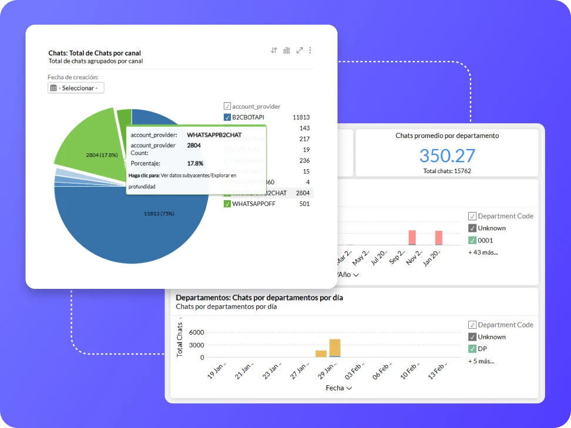This screenshot has width=571, height=428.
Task: Click the calendar icon beside Fecha de creación
Action: pyautogui.click(x=53, y=87)
